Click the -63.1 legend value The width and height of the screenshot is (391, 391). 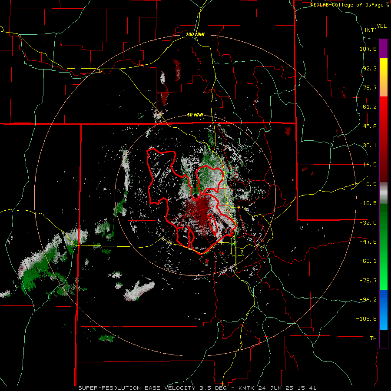click(x=368, y=261)
